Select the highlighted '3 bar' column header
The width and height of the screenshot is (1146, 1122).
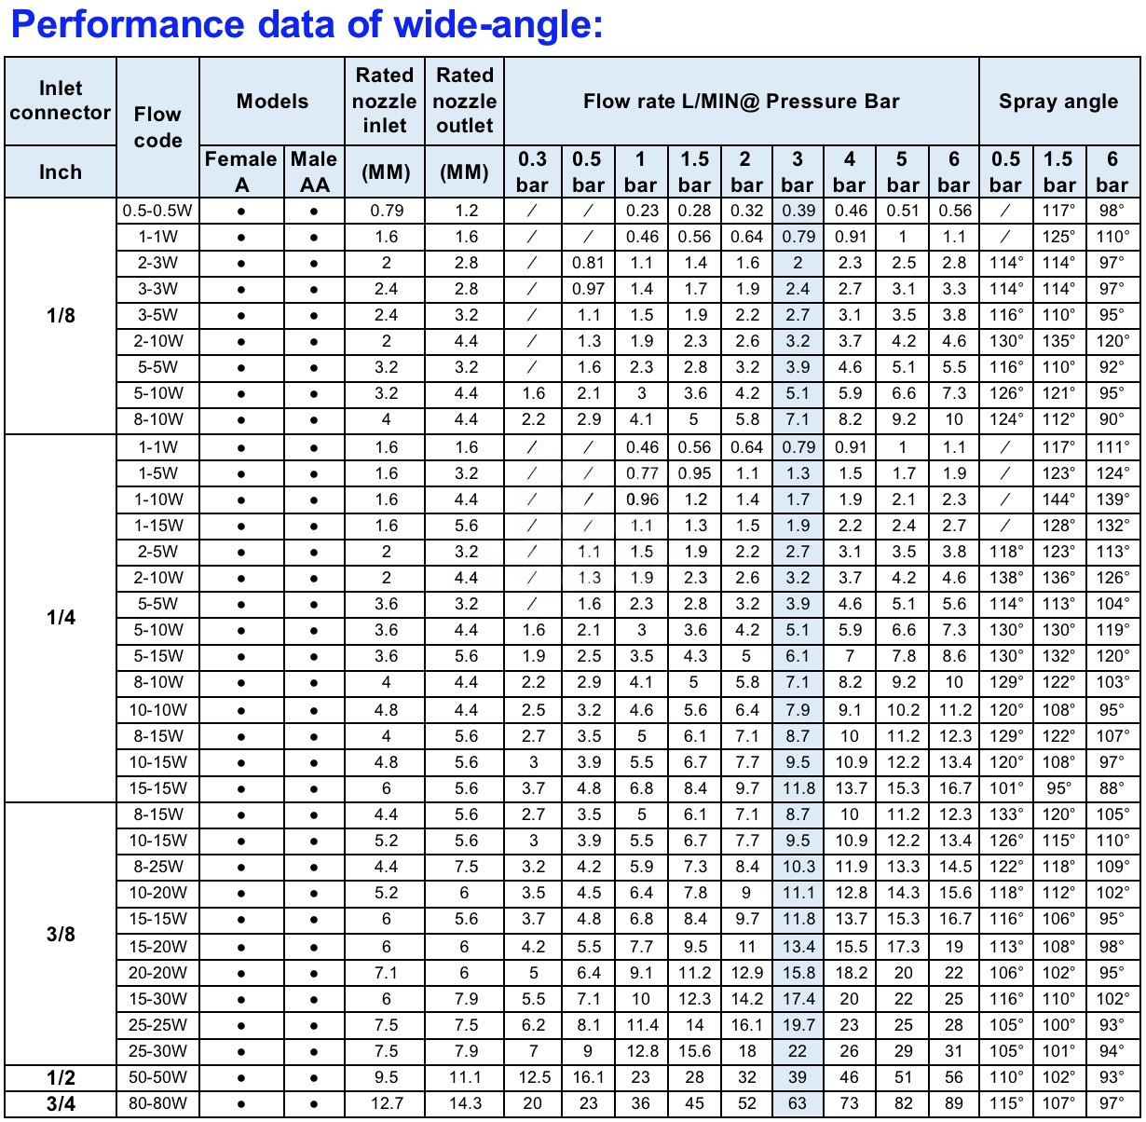[x=797, y=171]
